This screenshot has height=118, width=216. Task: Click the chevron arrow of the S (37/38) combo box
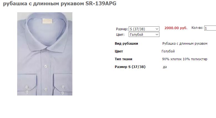point(157,29)
